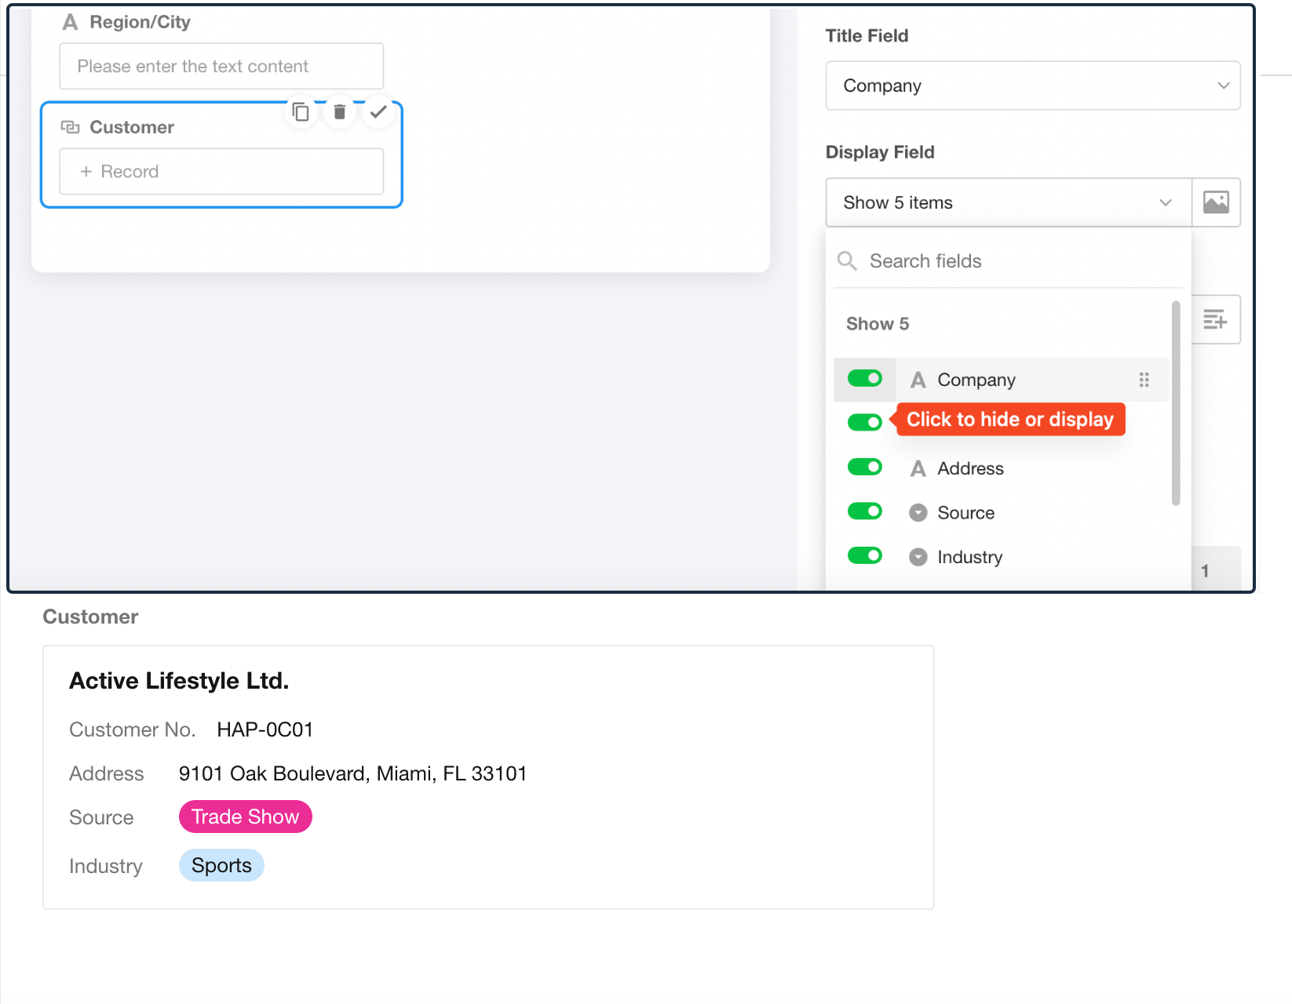Select the Industry field in list
The image size is (1292, 1004).
click(969, 557)
